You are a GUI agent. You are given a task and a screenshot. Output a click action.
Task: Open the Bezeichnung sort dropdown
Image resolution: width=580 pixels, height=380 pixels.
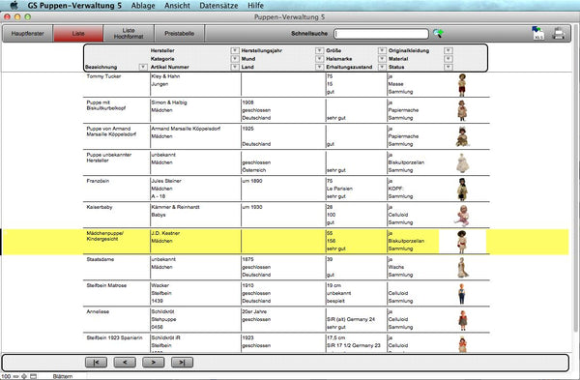click(143, 67)
